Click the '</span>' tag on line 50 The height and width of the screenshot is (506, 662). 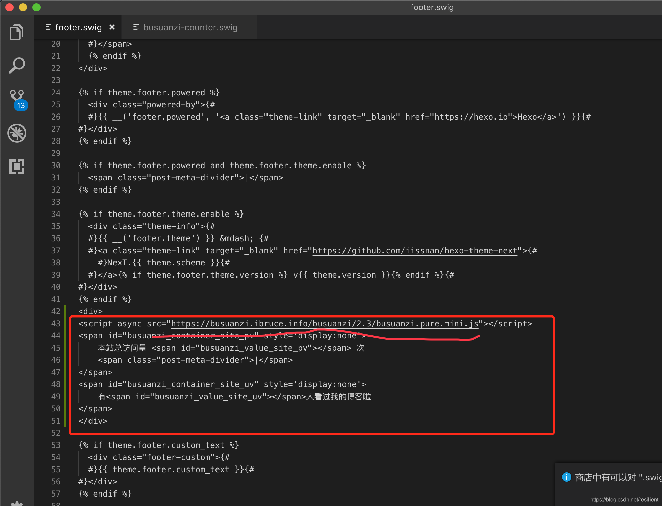pos(95,409)
